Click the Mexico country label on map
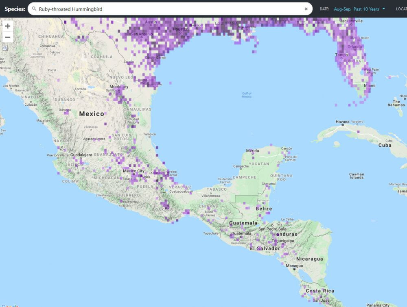 pos(92,114)
